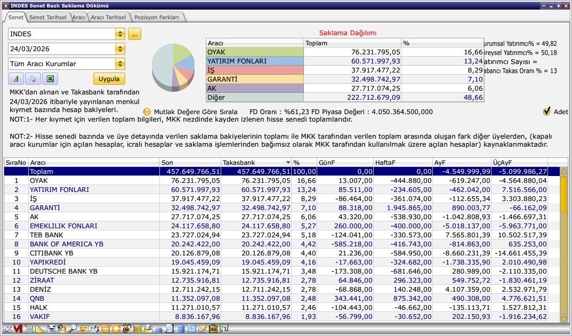Image resolution: width=572 pixels, height=336 pixels.
Task: Open the Pozisyon Farkları tab
Action: click(x=157, y=17)
